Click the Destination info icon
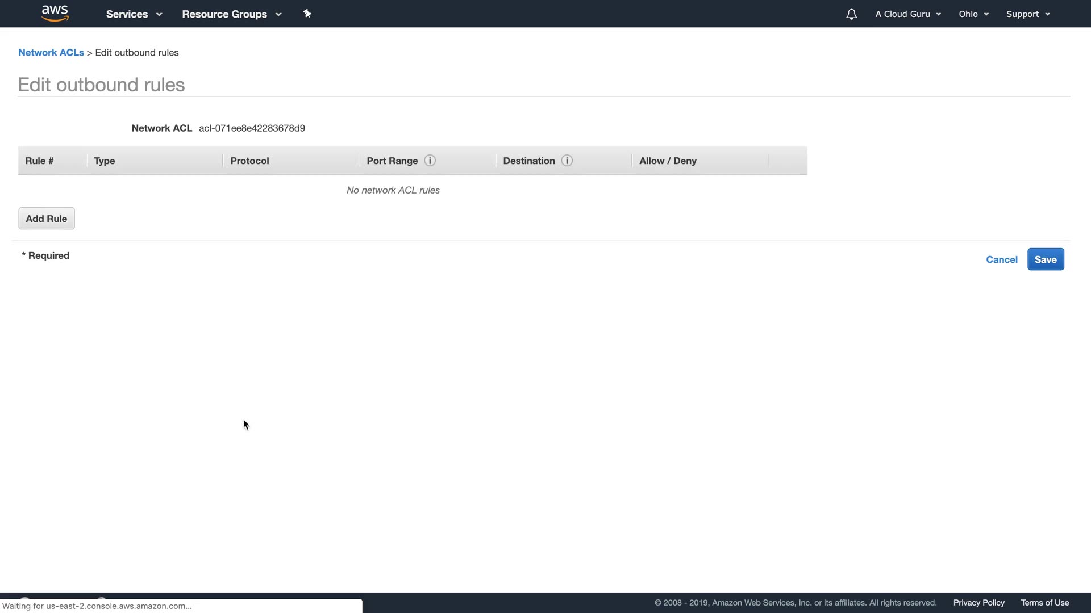This screenshot has width=1091, height=613. pos(567,161)
